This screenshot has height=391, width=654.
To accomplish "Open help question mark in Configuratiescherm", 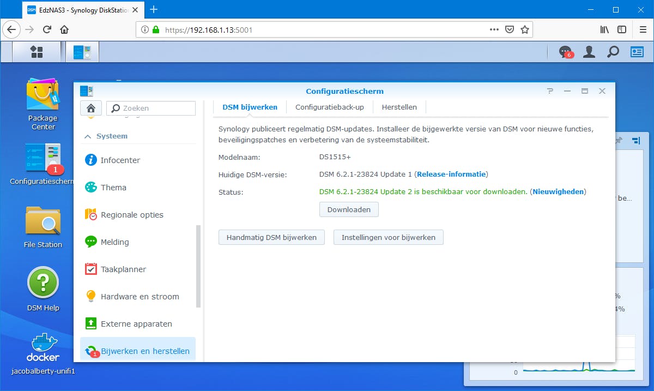I will point(550,91).
